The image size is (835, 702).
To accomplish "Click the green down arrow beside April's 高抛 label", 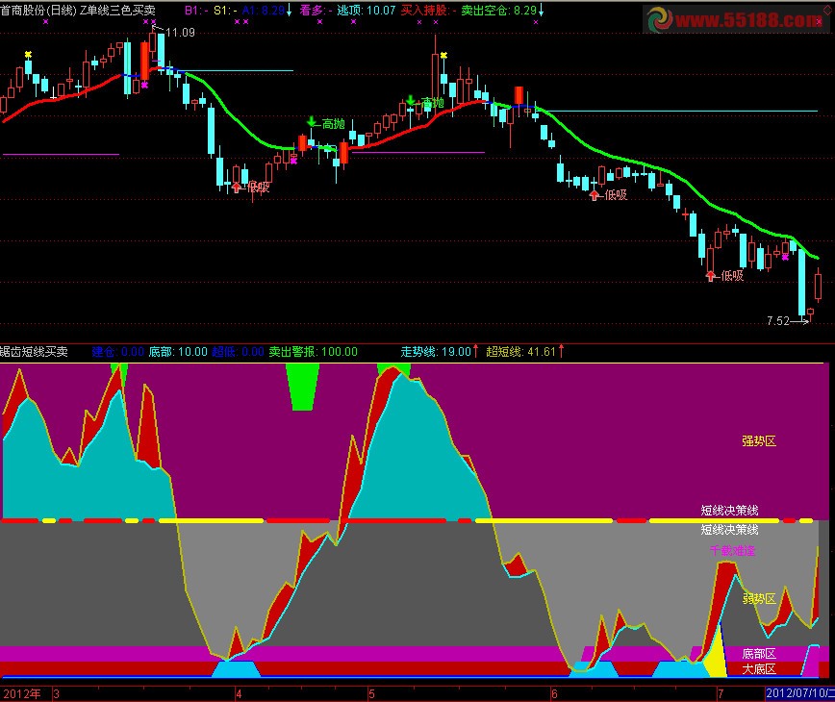I will (x=312, y=121).
